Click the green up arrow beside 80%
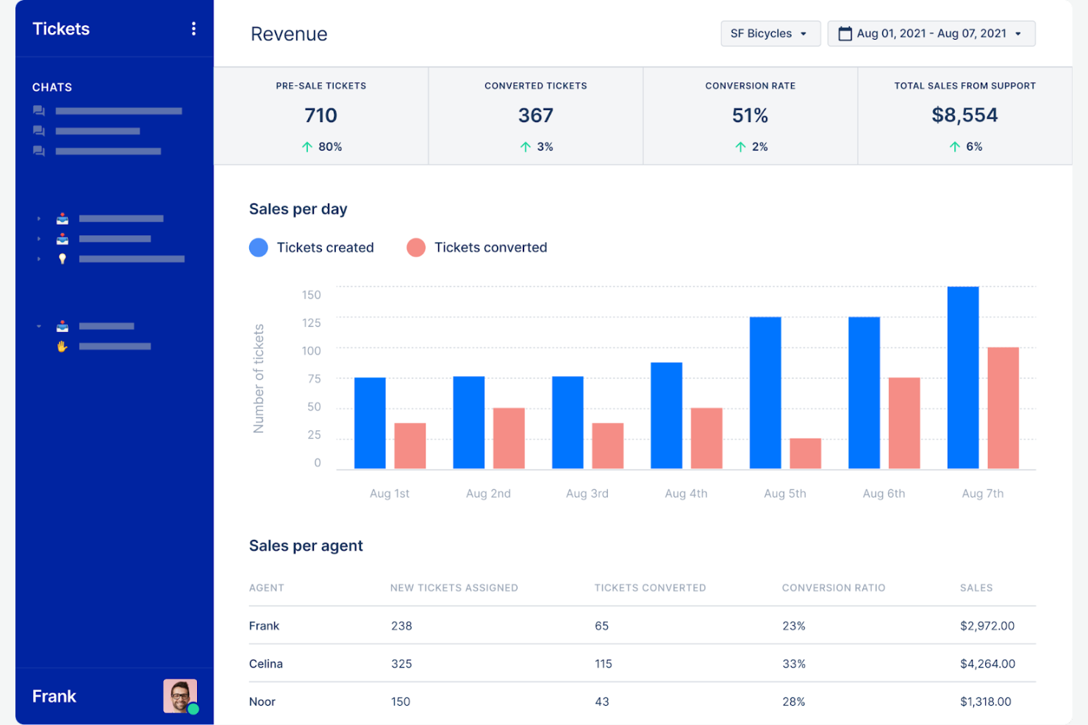 (307, 147)
